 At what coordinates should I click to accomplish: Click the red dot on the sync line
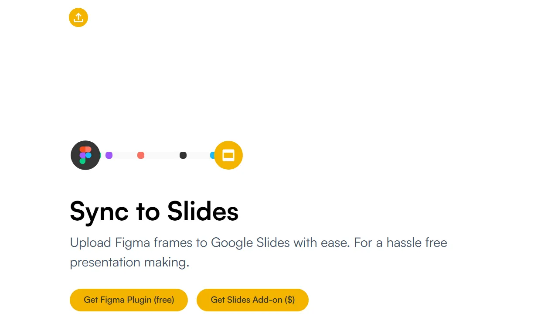pos(141,155)
